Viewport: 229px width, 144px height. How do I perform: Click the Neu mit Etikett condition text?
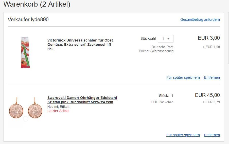[58, 107]
